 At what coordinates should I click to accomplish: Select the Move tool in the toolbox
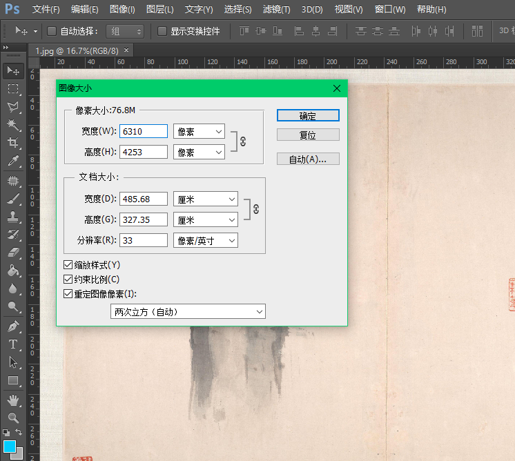point(13,70)
